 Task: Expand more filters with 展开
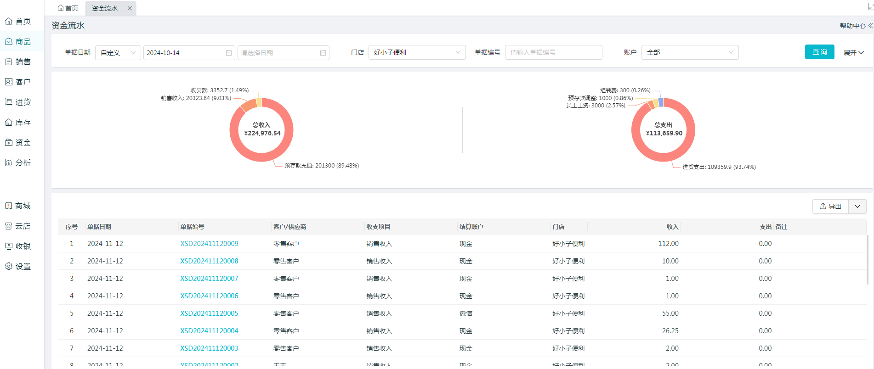[x=854, y=53]
